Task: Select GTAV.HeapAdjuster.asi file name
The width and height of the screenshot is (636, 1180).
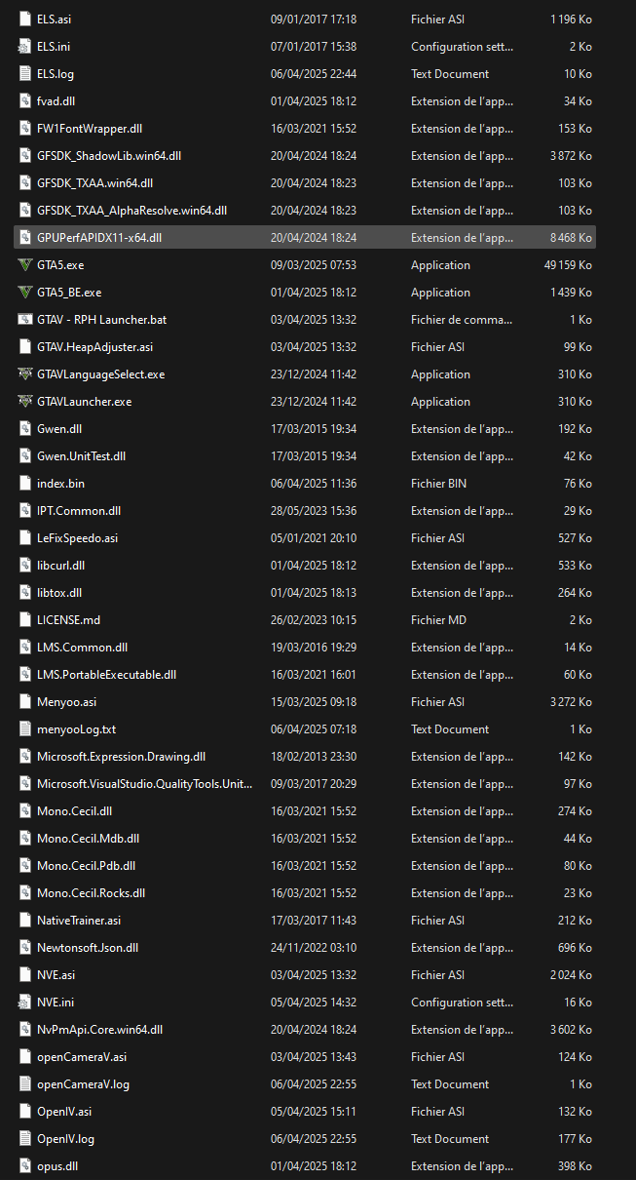Action: coord(94,346)
